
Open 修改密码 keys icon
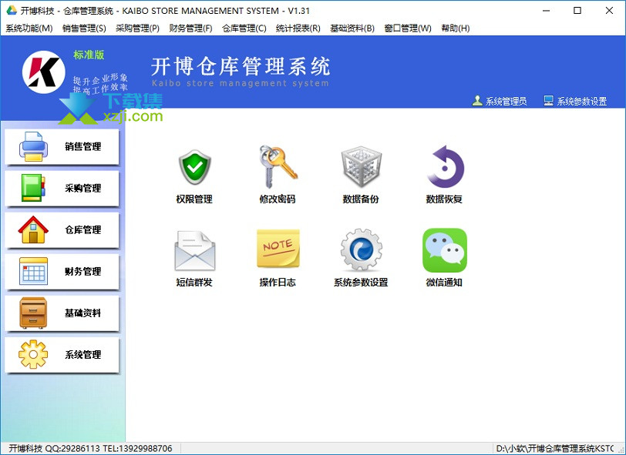pyautogui.click(x=278, y=167)
